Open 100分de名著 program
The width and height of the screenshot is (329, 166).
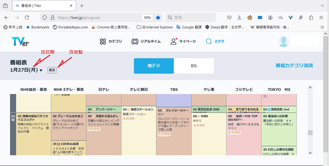click(69, 148)
